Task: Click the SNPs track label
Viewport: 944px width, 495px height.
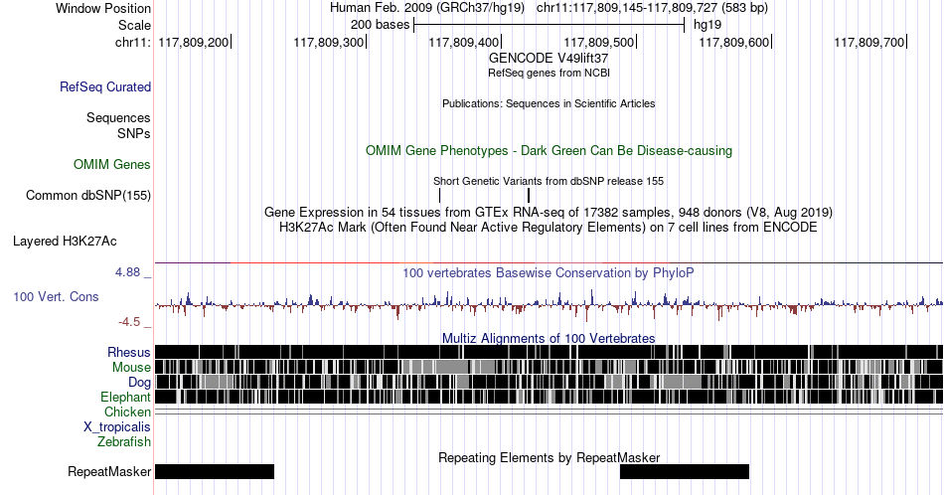Action: [134, 133]
